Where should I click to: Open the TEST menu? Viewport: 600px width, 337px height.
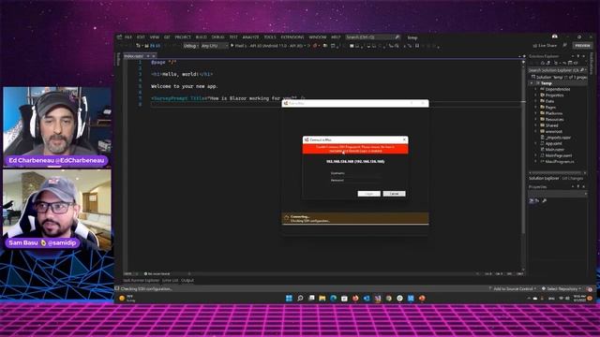click(x=233, y=37)
